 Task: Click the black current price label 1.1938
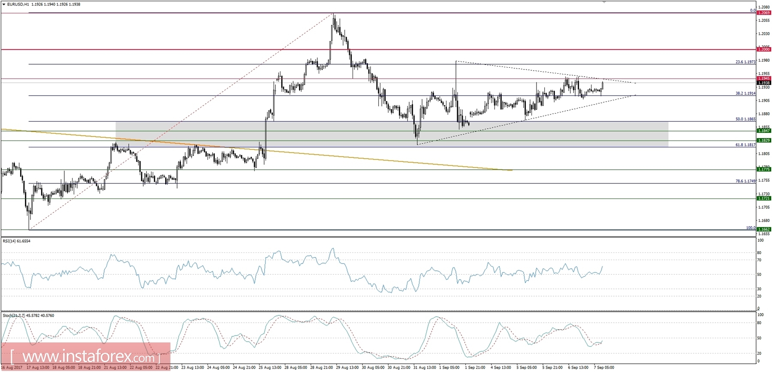click(x=764, y=83)
